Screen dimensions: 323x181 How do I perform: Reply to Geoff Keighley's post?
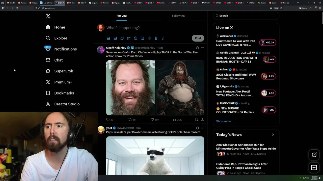pyautogui.click(x=110, y=120)
